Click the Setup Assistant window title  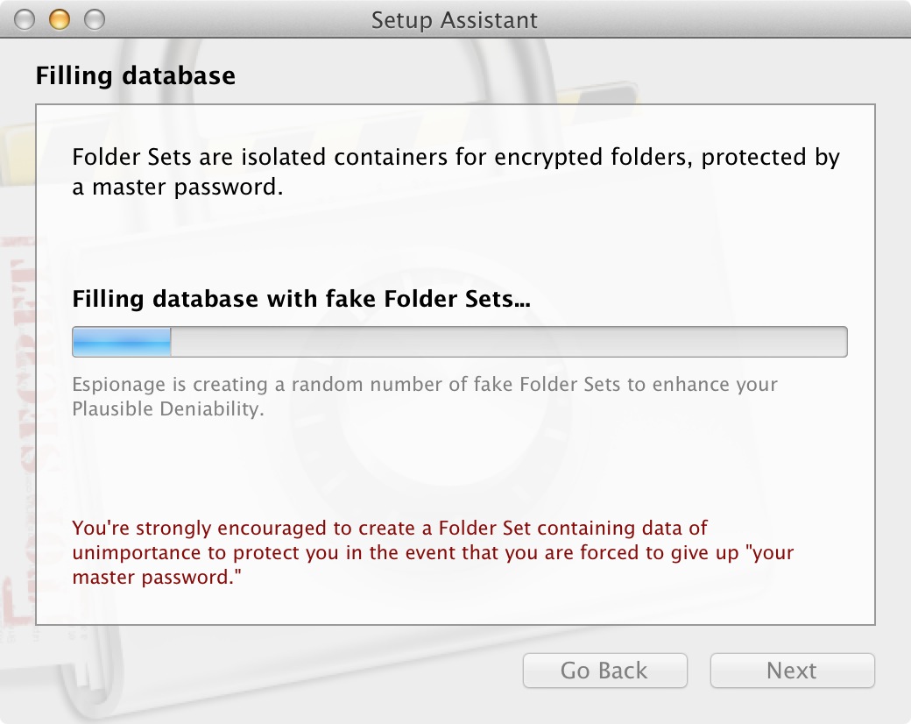455,20
